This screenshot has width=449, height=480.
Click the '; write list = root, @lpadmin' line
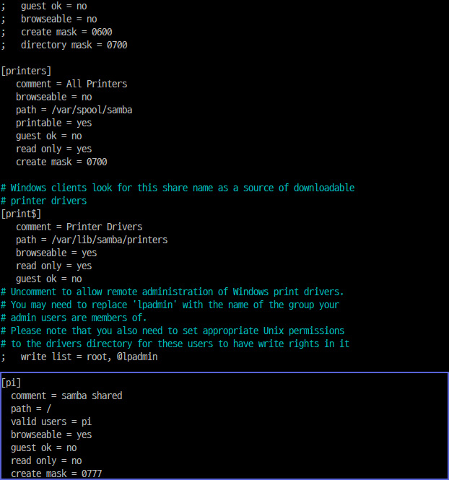[x=79, y=357]
